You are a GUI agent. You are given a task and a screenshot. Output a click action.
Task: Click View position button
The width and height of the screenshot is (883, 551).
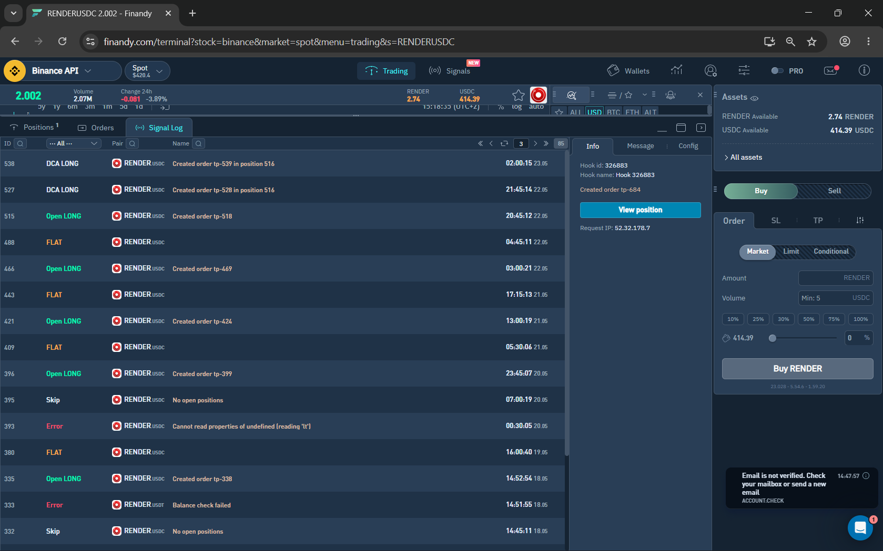pyautogui.click(x=640, y=210)
